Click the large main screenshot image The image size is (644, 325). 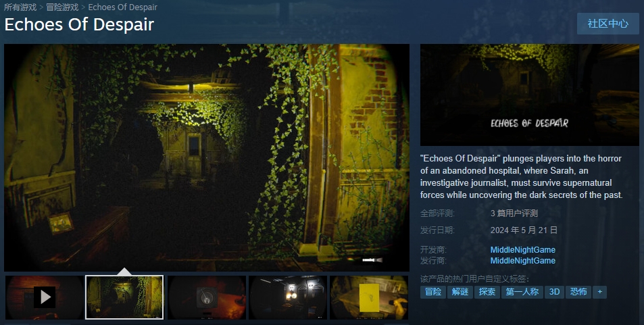[x=207, y=158]
